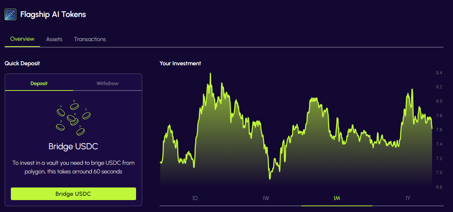Click the coins illustration in deposit panel
453x212 pixels.
click(x=73, y=118)
